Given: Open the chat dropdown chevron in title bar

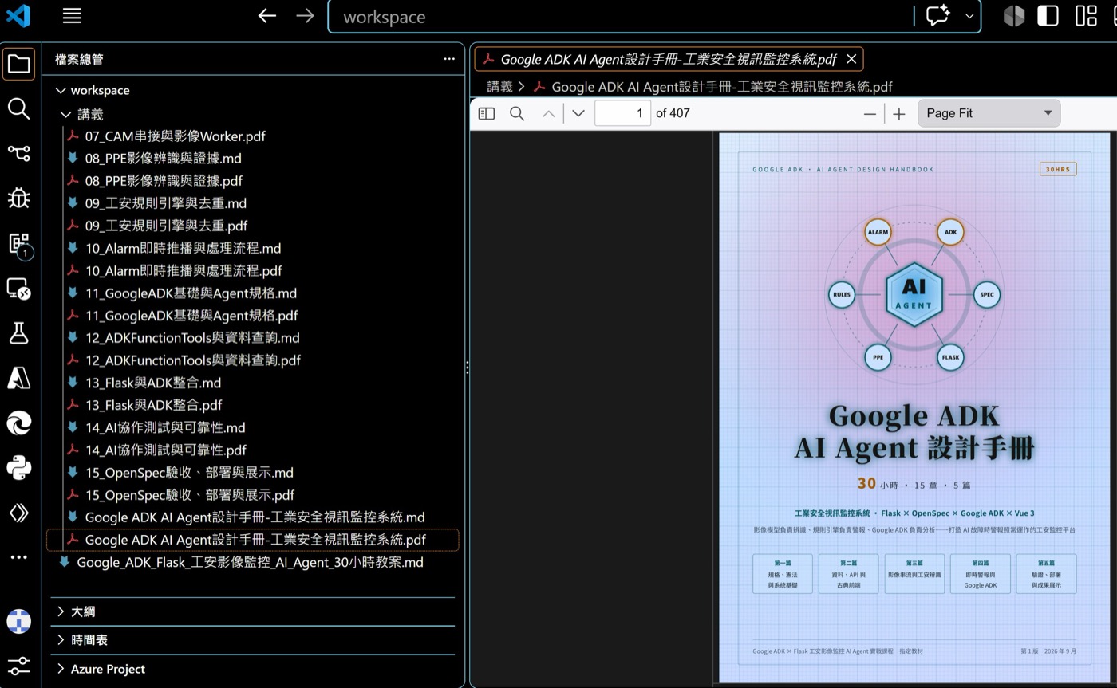Looking at the screenshot, I should pyautogui.click(x=969, y=16).
